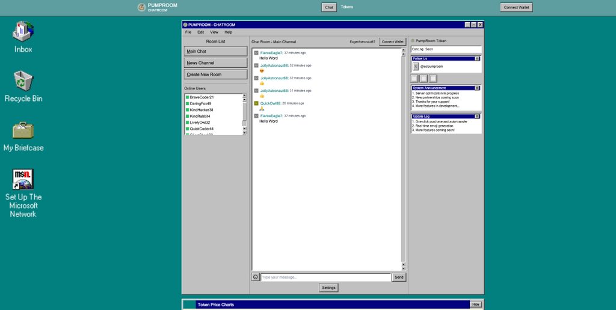
Task: Click QuickOwl88's green avatar icon
Action: point(256,103)
